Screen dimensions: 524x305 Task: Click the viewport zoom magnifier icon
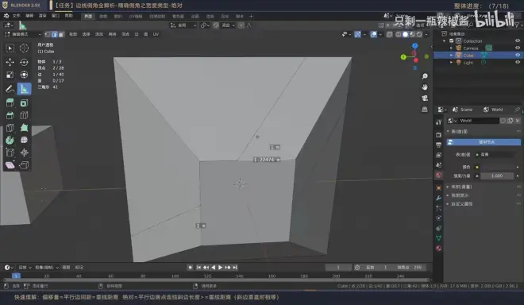(x=425, y=76)
